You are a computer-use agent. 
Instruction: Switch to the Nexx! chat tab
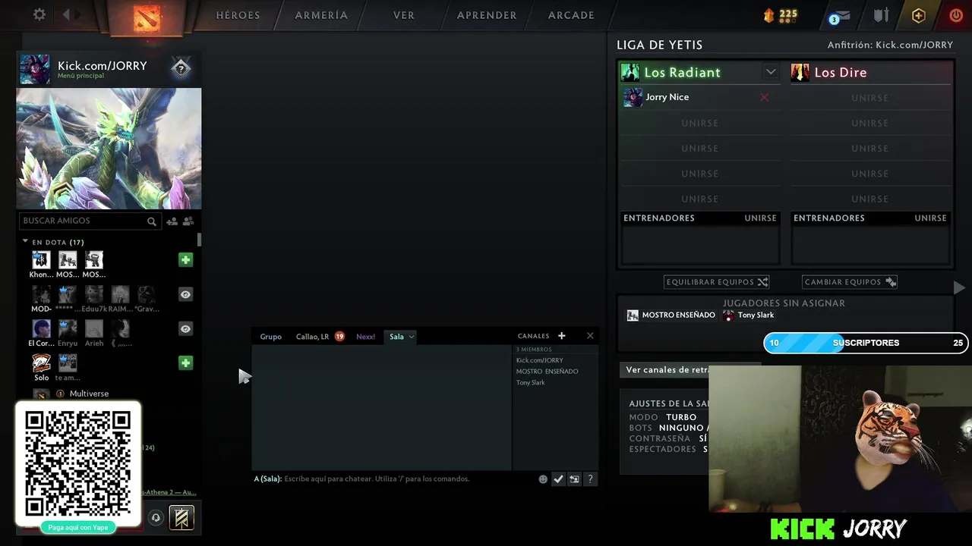click(366, 337)
